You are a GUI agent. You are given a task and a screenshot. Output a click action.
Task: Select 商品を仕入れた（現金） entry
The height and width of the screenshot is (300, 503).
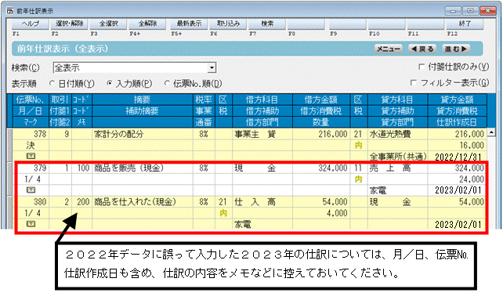(135, 202)
